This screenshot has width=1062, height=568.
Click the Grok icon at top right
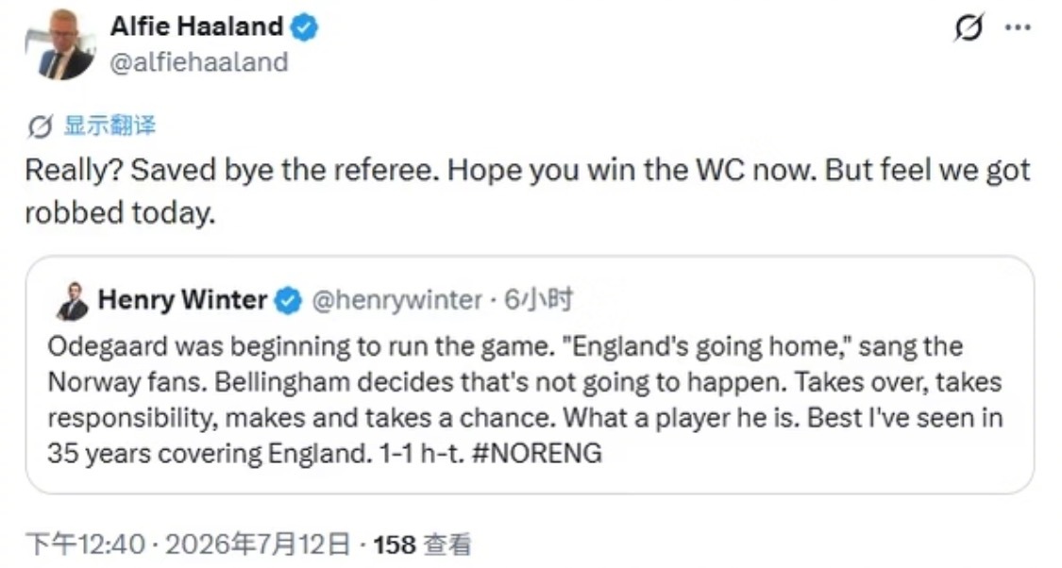pyautogui.click(x=968, y=27)
